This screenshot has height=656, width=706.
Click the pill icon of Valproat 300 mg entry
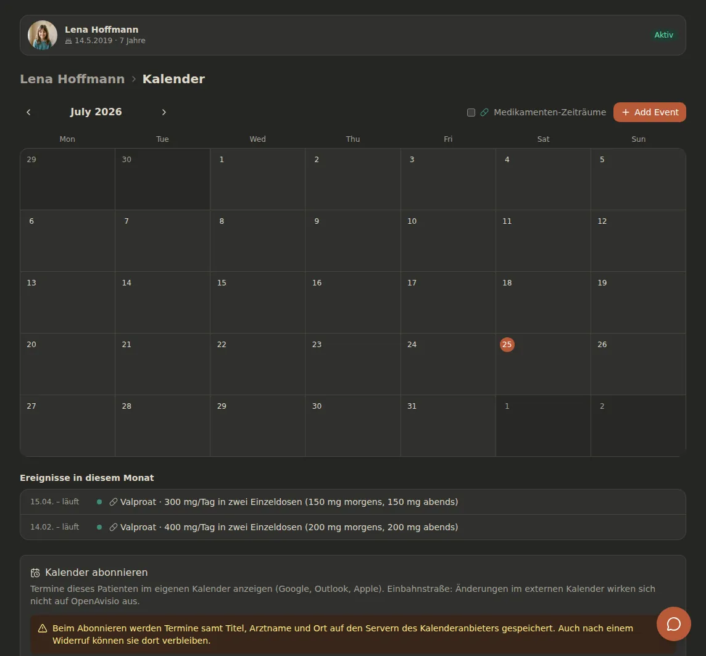[114, 502]
